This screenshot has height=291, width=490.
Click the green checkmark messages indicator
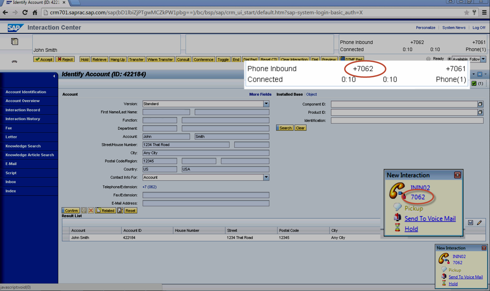click(474, 83)
